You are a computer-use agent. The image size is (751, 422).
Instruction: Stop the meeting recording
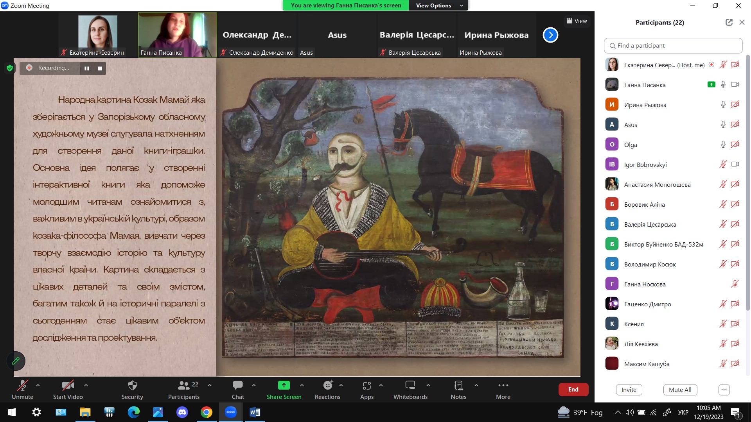[100, 68]
